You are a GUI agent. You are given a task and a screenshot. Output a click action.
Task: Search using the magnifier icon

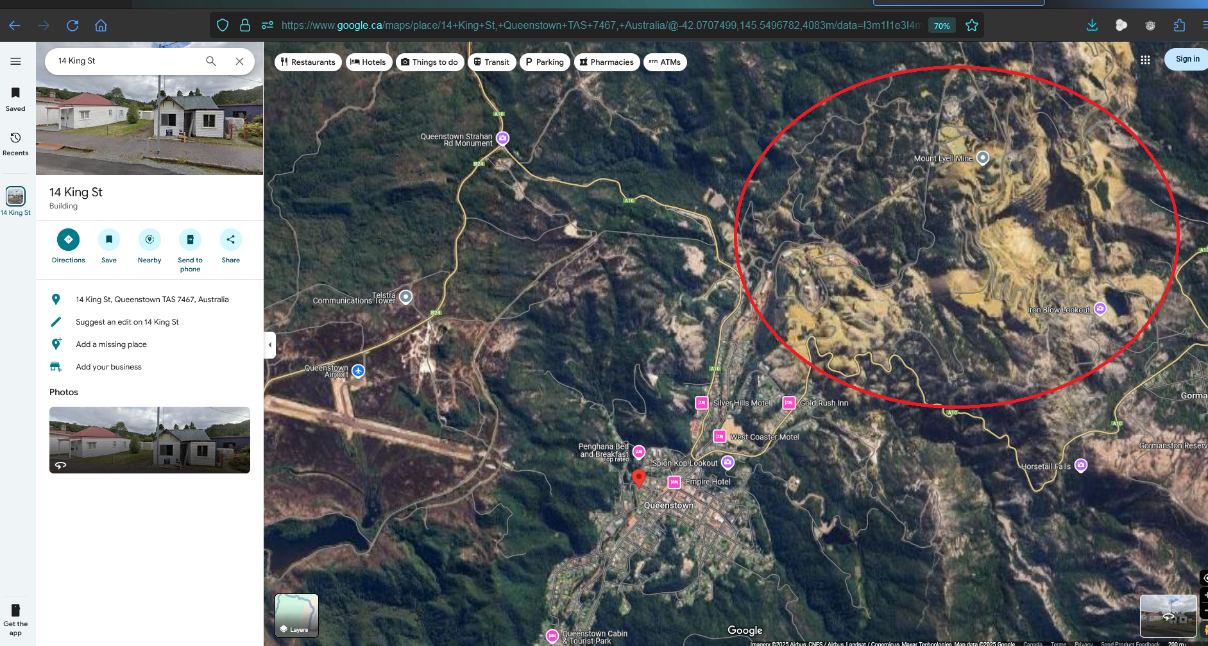click(211, 61)
